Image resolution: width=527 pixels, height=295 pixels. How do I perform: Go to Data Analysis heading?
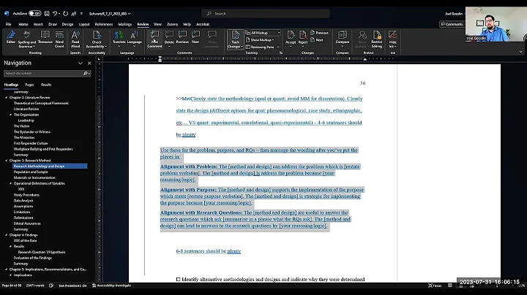(x=23, y=201)
